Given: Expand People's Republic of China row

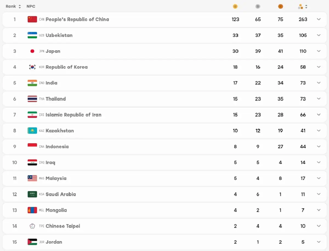Looking at the screenshot, I should click(319, 19).
